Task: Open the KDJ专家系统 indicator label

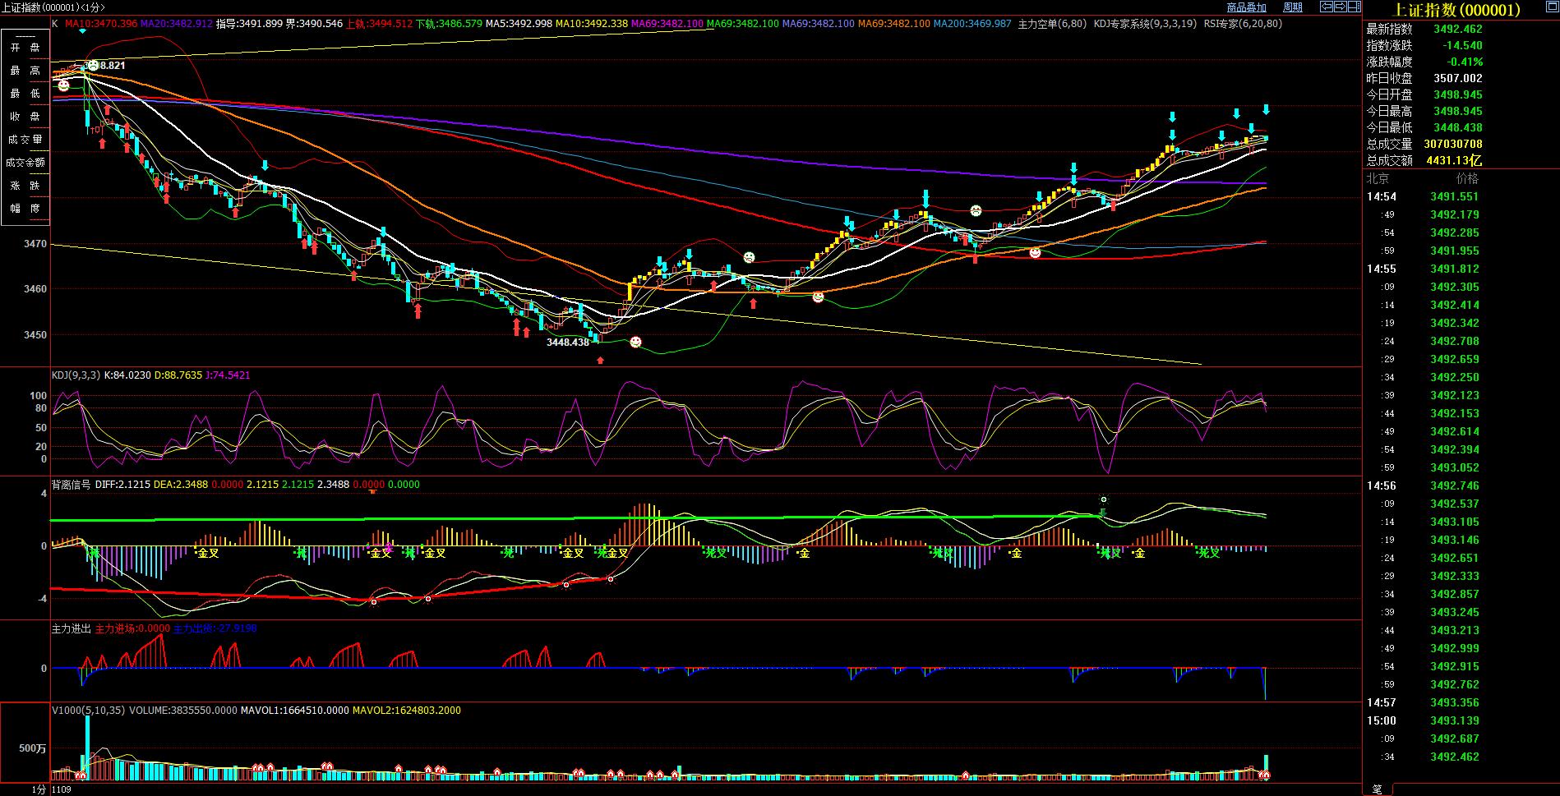Action: pyautogui.click(x=1145, y=24)
